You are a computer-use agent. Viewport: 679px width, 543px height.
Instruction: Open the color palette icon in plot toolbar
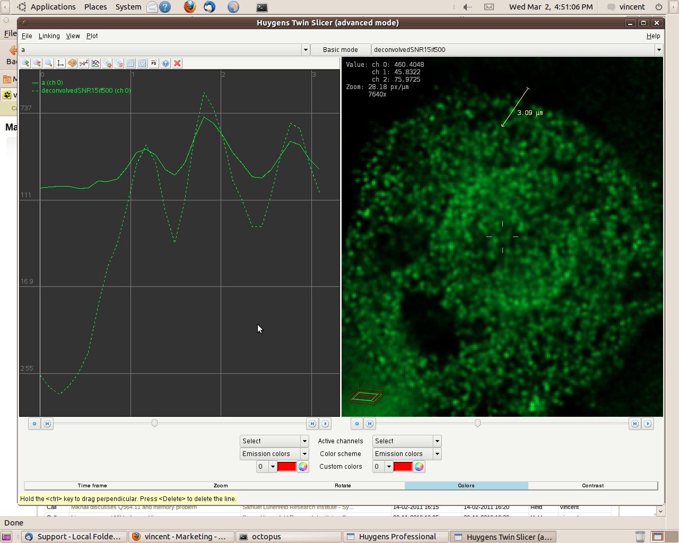[x=72, y=63]
